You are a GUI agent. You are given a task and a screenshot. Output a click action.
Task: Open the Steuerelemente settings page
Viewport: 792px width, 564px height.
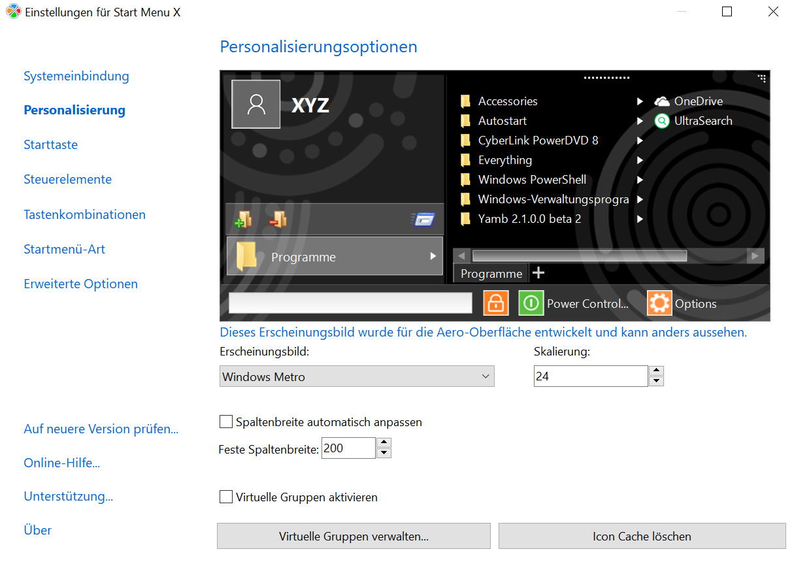(x=67, y=179)
